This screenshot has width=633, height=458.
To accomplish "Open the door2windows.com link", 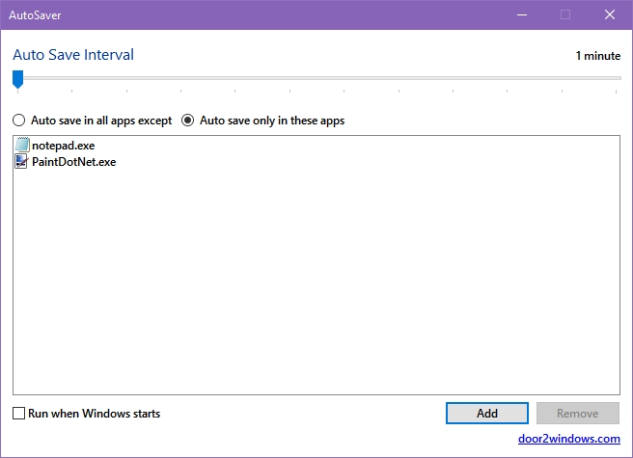I will pos(568,439).
